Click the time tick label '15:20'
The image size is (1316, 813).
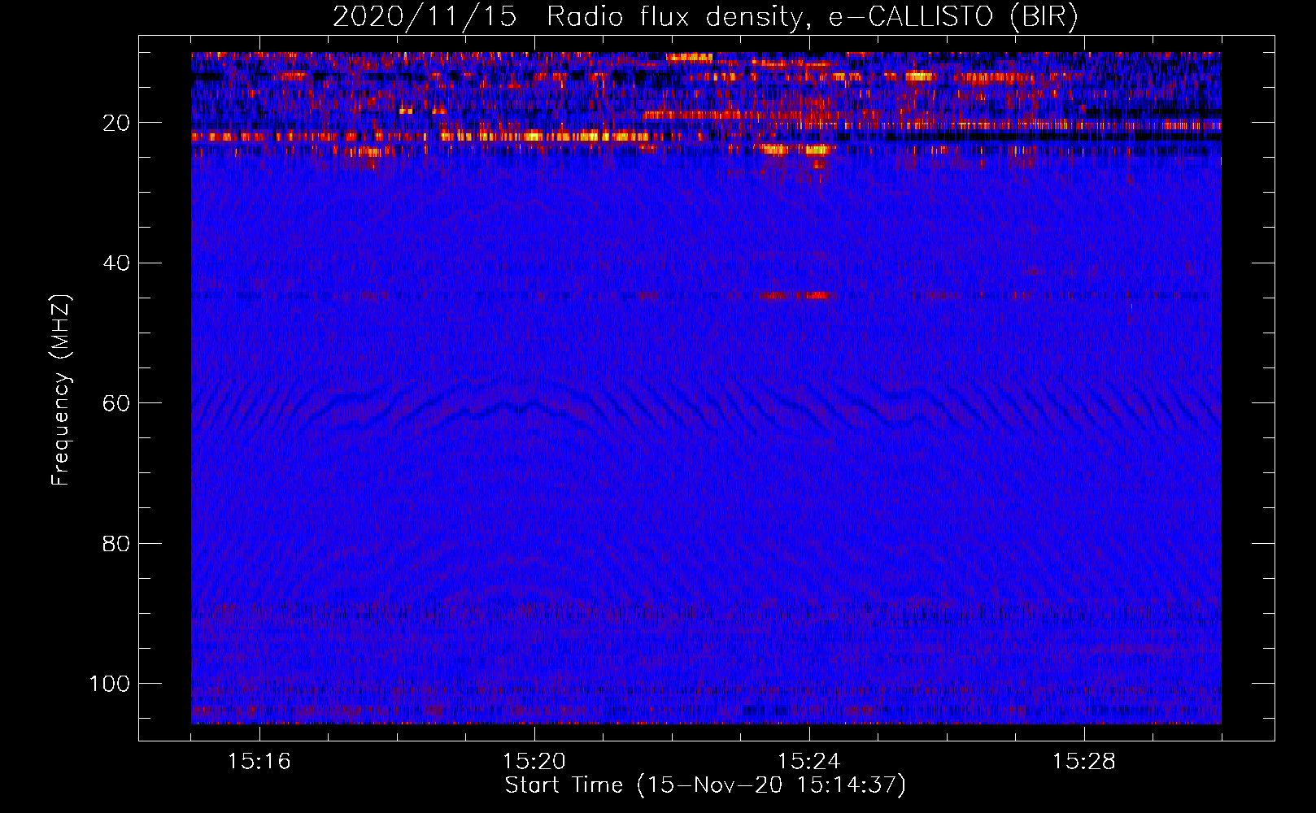534,762
